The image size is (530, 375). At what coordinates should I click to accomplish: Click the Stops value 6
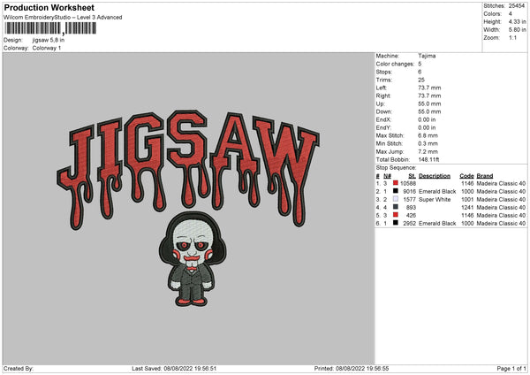420,72
